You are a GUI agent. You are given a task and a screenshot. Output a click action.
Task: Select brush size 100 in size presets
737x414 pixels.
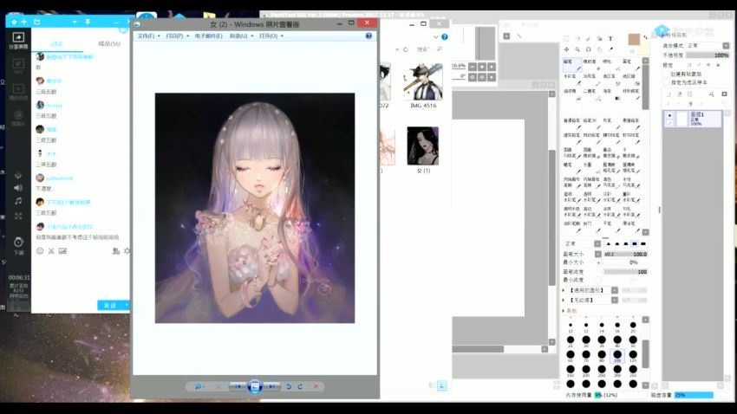(617, 356)
